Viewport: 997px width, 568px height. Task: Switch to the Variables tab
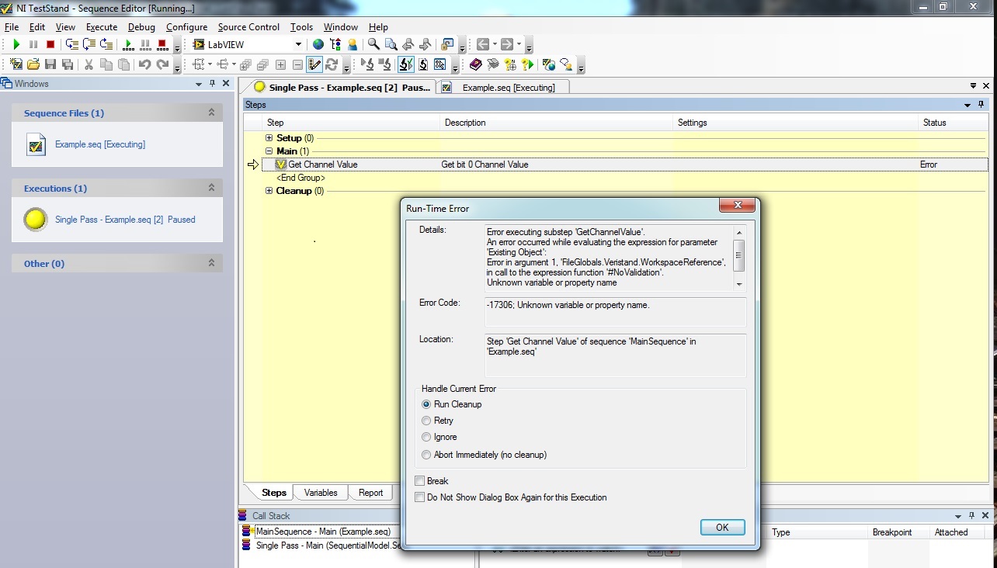tap(321, 493)
